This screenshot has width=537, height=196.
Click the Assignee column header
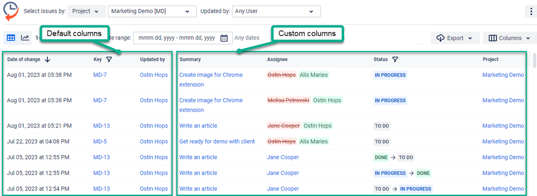point(277,59)
